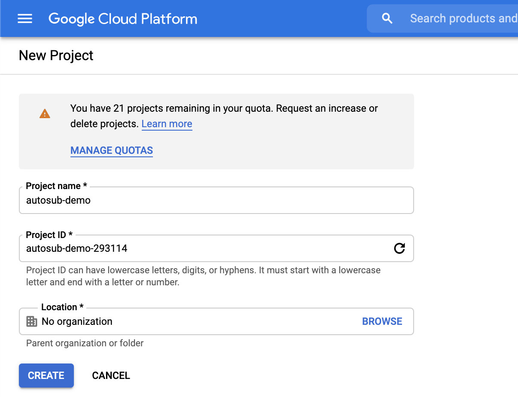Open the Learn more link
Image resolution: width=518 pixels, height=397 pixels.
pos(167,124)
